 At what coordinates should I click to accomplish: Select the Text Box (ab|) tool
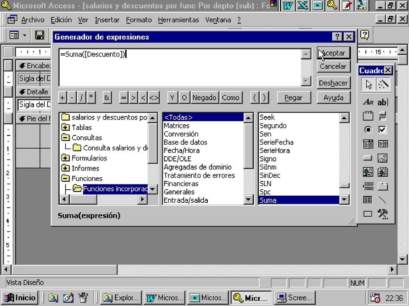click(x=383, y=102)
